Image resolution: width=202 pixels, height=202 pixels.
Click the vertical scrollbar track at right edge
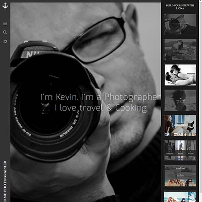(x=201, y=102)
